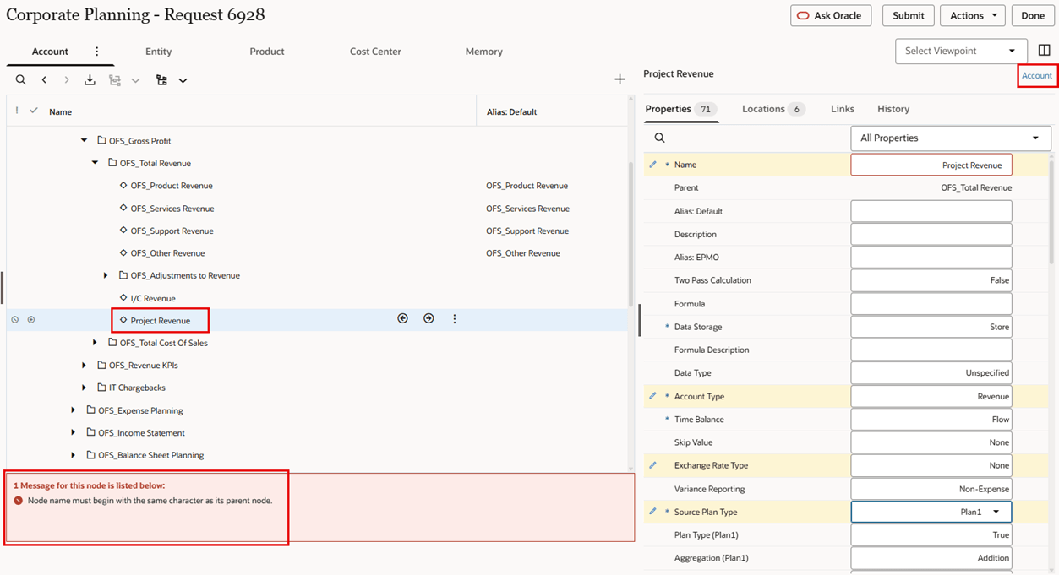1059x575 pixels.
Task: Open the Source Plan Type Plan1 dropdown
Action: tap(931, 512)
